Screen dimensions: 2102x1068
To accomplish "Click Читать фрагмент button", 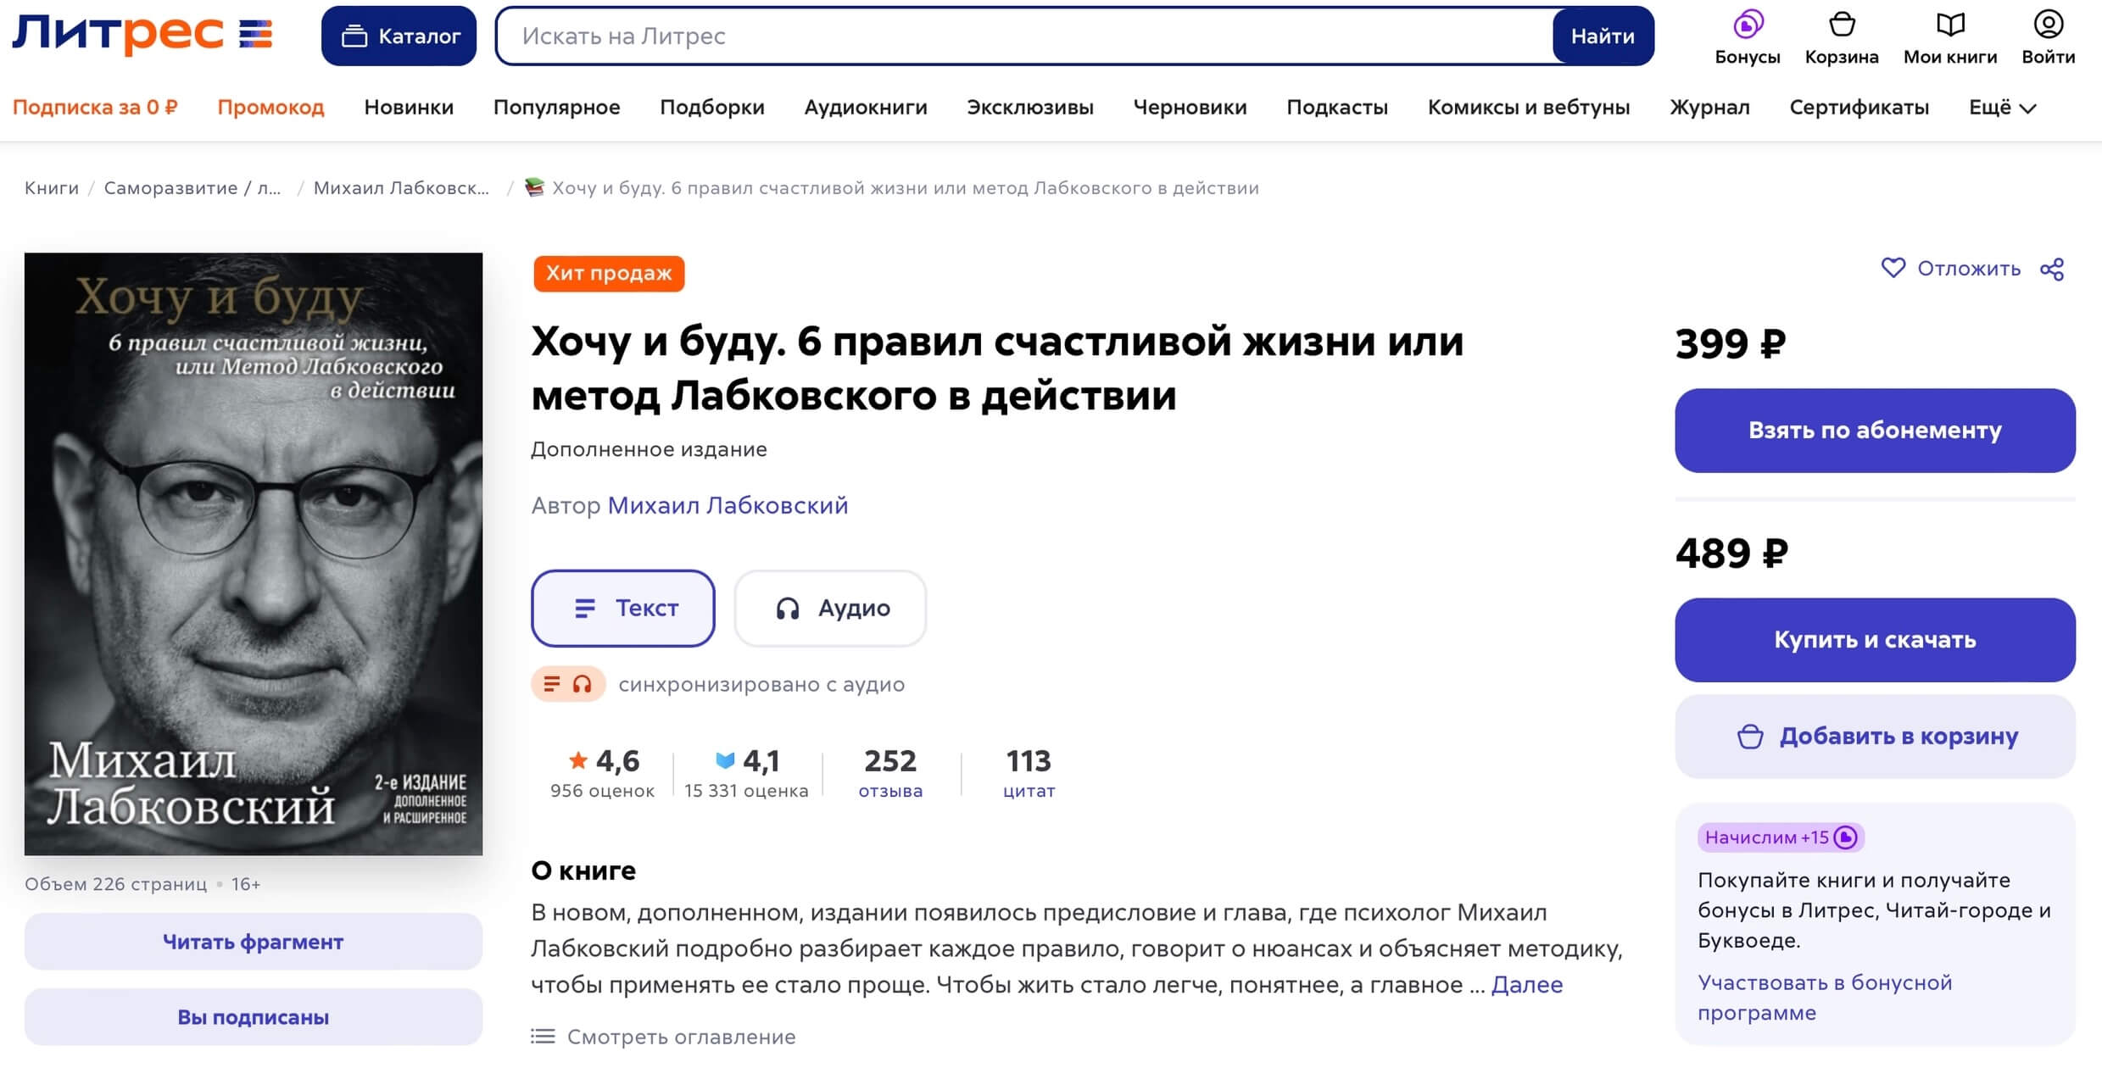I will click(254, 942).
